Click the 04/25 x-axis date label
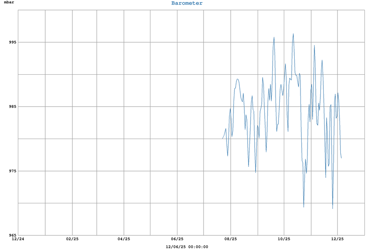This screenshot has height=249, width=374. point(124,239)
